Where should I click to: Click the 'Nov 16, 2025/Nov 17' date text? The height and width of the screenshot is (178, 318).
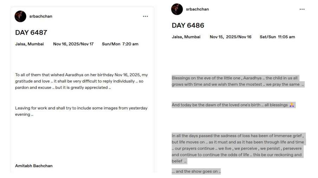point(73,44)
